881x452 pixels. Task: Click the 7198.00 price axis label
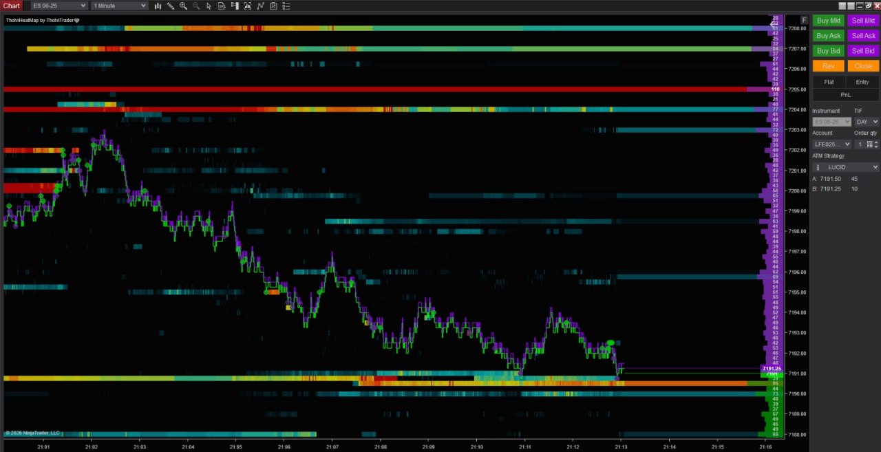tap(798, 231)
